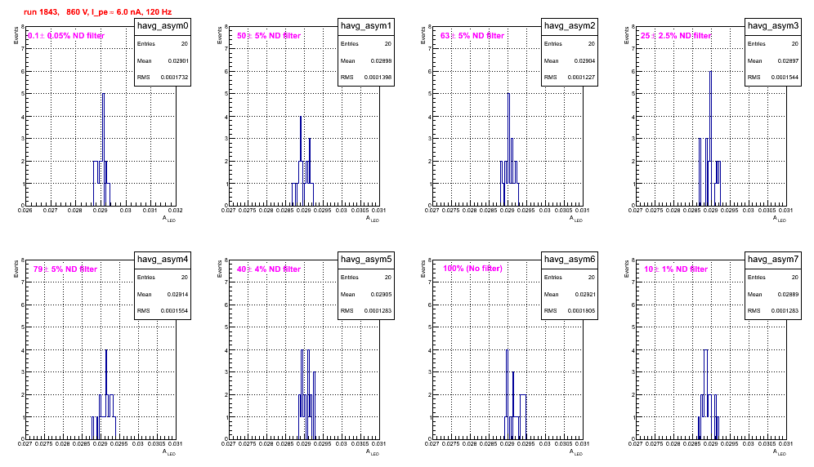Click the '40± 4% ND filter' label
Screen dimensions: 814x467
[269, 269]
